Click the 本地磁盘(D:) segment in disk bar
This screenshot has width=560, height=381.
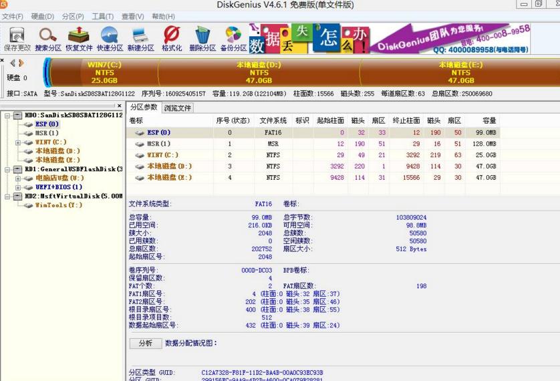259,72
